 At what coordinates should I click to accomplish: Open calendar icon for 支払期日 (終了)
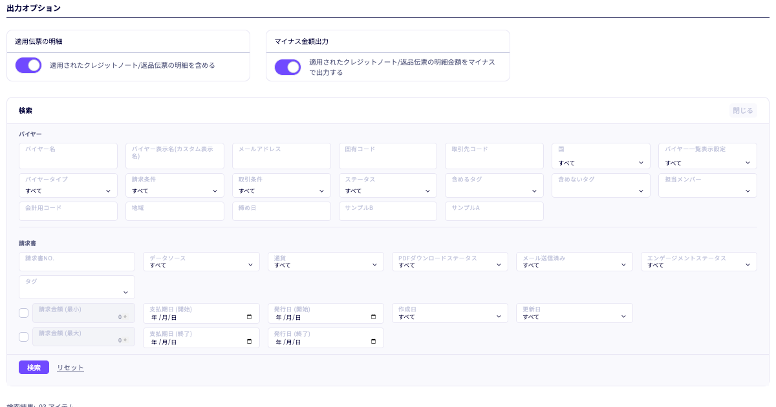click(249, 342)
